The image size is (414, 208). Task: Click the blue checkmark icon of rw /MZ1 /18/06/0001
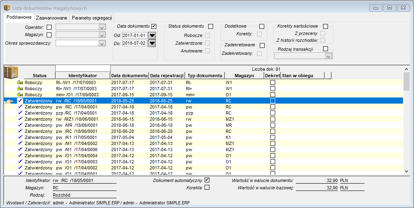[x=20, y=119]
